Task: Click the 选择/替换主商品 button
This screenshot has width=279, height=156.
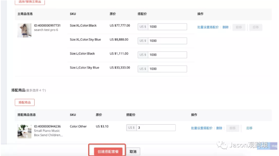Action: click(30, 2)
